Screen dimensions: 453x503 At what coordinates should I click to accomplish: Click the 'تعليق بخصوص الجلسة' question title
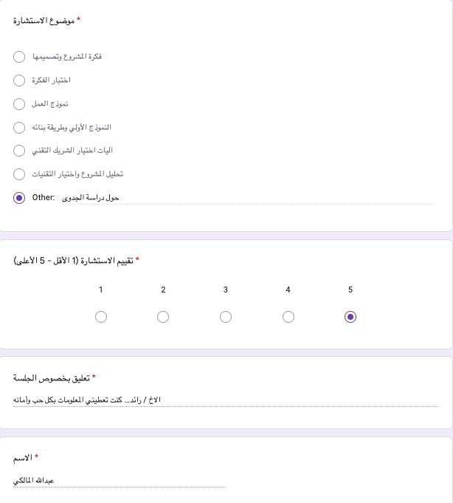click(x=51, y=379)
